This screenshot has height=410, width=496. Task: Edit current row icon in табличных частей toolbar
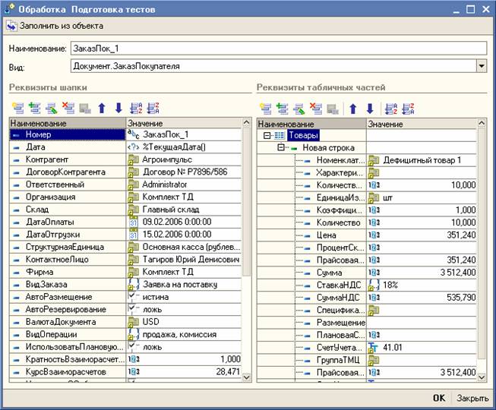(x=299, y=109)
